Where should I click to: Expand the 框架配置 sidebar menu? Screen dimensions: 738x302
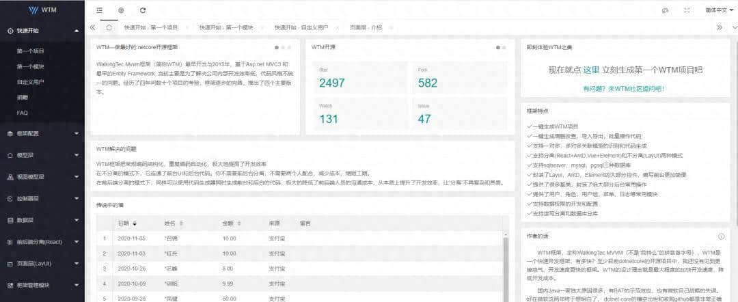click(42, 133)
